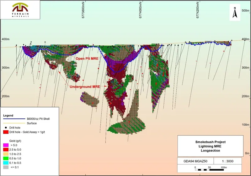Image resolution: width=251 pixels, height=176 pixels.
Task: Click the '1.0 to 2.5' legend value
Action: click(x=15, y=154)
